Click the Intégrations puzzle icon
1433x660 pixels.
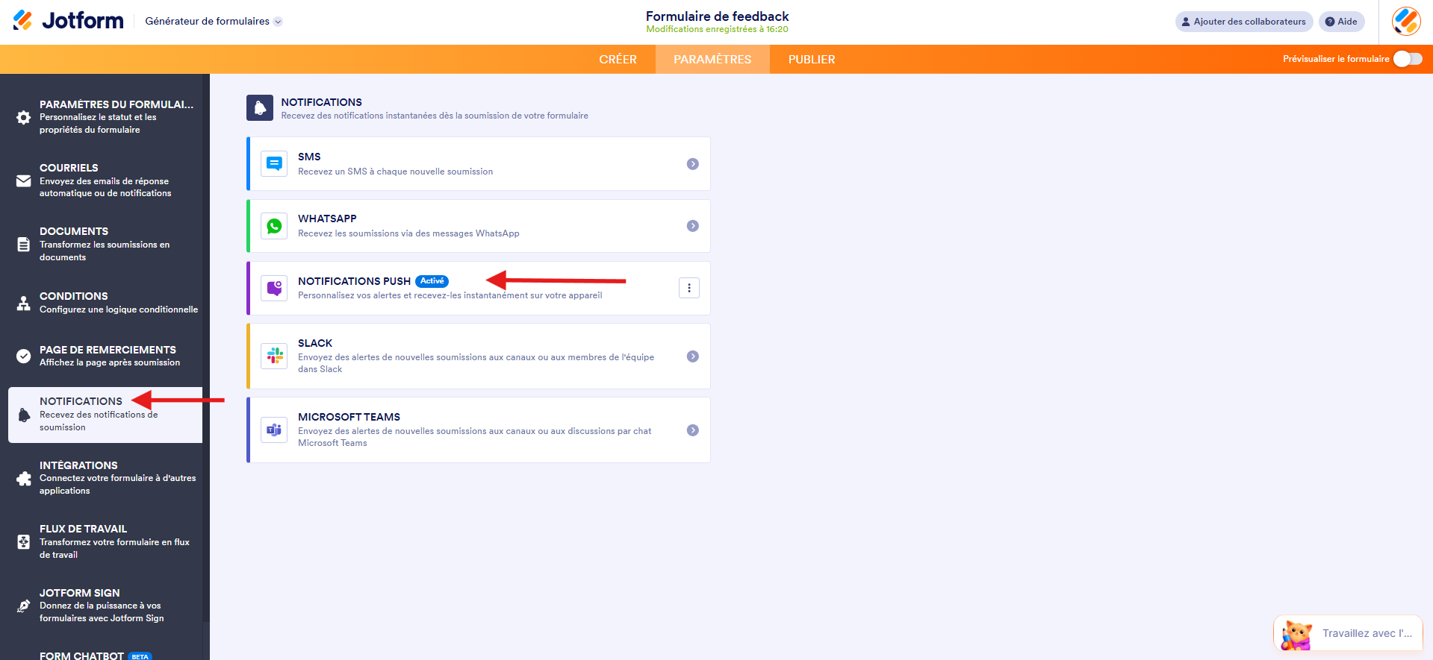point(24,478)
